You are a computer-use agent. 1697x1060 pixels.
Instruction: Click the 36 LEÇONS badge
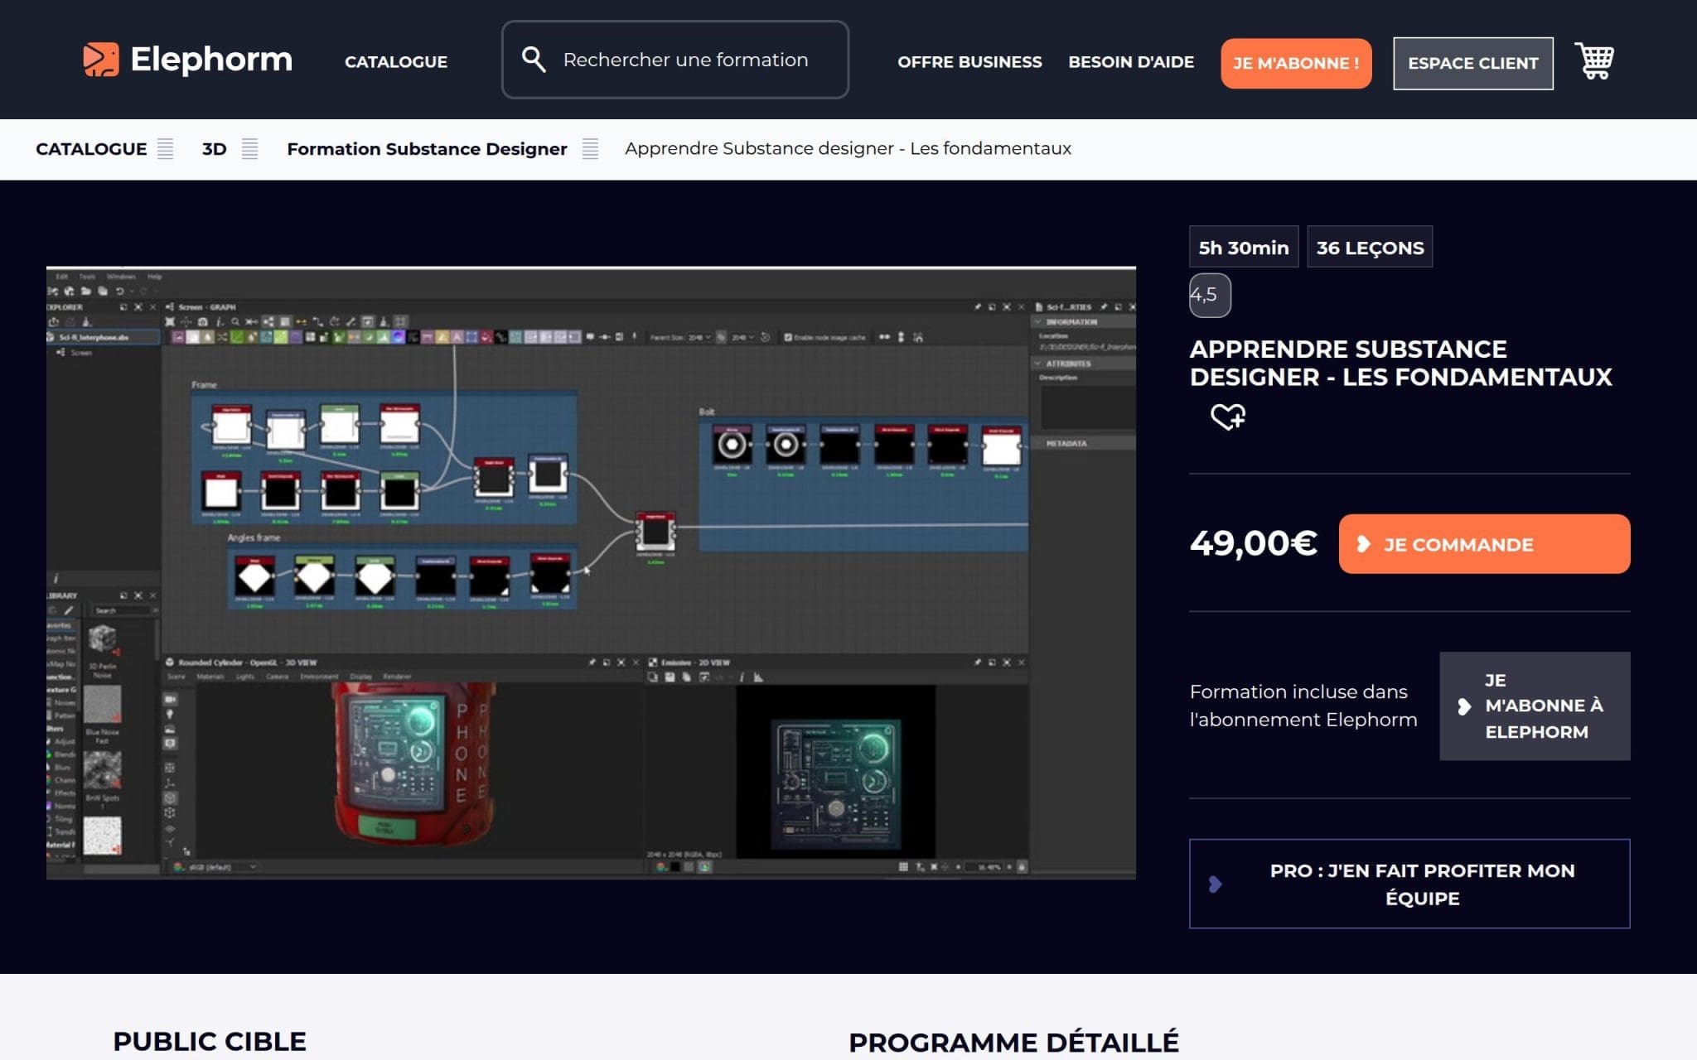coord(1370,247)
